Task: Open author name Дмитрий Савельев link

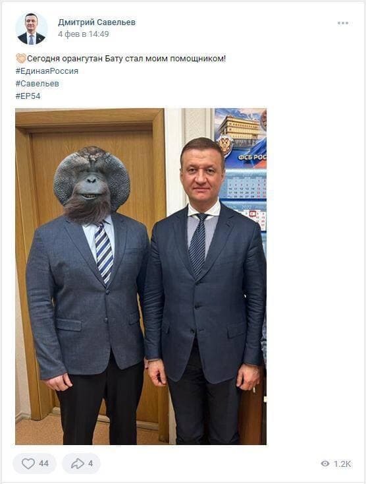Action: (97, 22)
